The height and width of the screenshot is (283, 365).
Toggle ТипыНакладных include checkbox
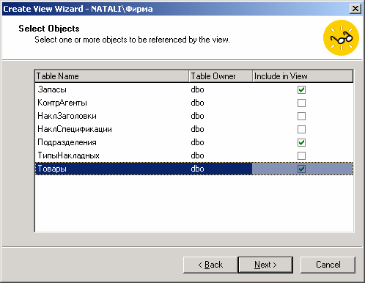click(301, 155)
